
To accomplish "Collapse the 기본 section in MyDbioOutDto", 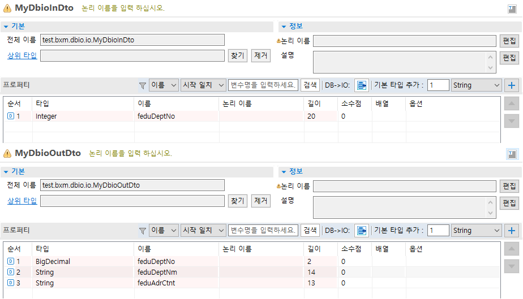I will point(6,172).
